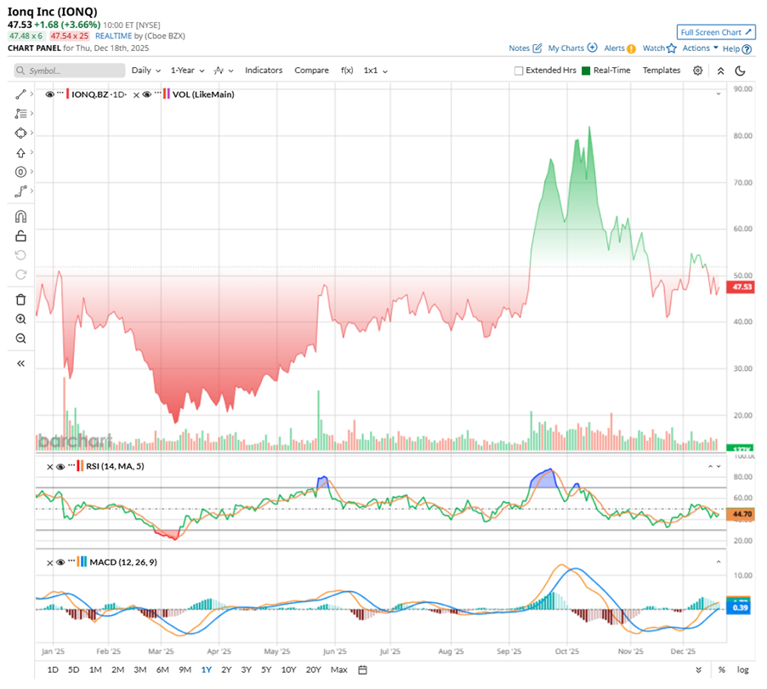Image resolution: width=767 pixels, height=689 pixels.
Task: Add to My Charts plus icon
Action: 593,48
